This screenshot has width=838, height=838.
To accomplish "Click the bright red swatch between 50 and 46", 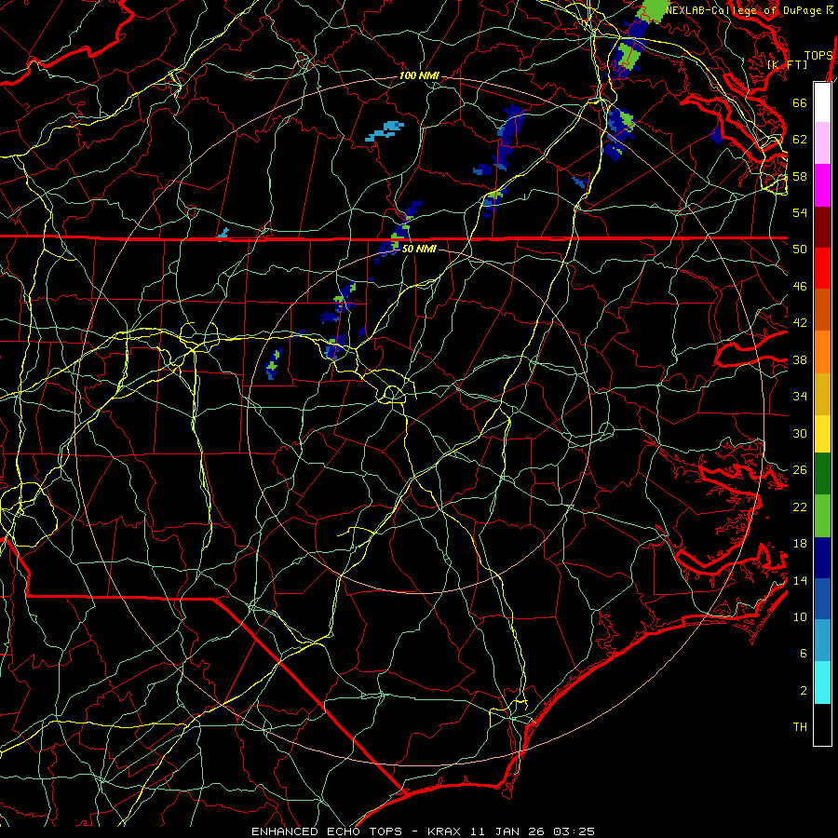I will click(822, 268).
